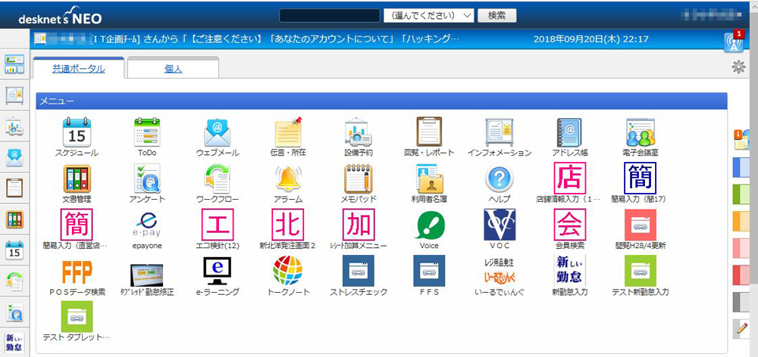Switch to the 個人 tab
Image resolution: width=758 pixels, height=357 pixels.
[x=173, y=68]
